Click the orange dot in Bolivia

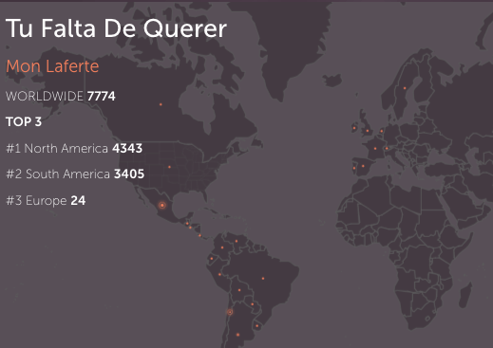(x=239, y=290)
